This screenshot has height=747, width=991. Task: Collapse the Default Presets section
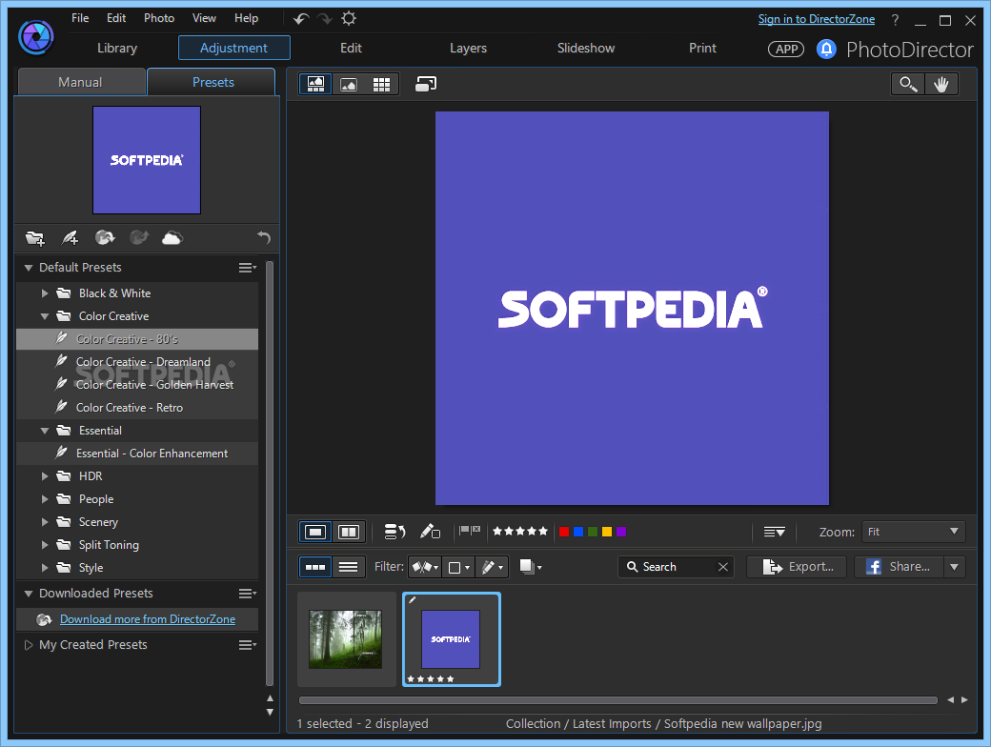pos(29,268)
